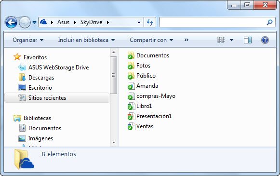
Task: Expand the arrow after SkyDrive breadcrumb
Action: 108,22
